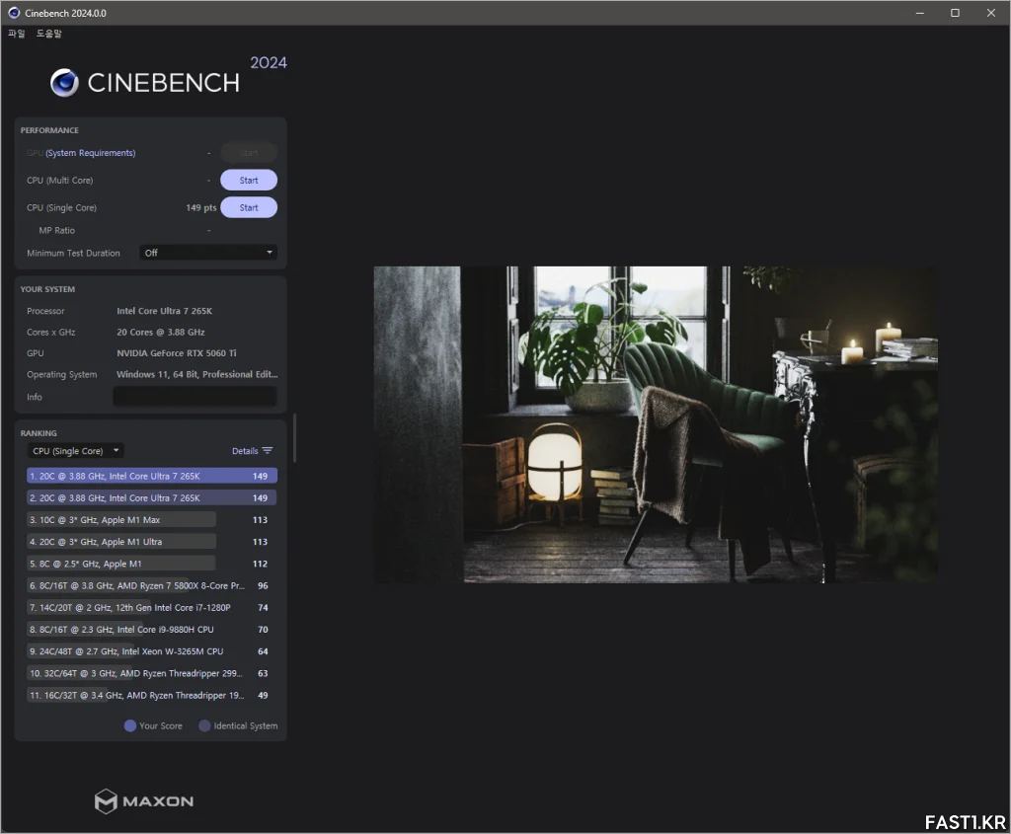This screenshot has width=1011, height=834.
Task: Click the Maxon logo
Action: pos(144,801)
